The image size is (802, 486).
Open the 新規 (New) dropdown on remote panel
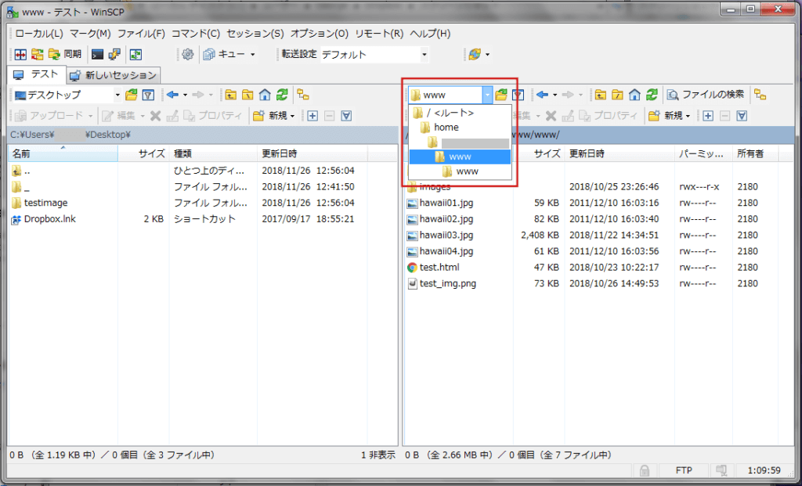[673, 116]
